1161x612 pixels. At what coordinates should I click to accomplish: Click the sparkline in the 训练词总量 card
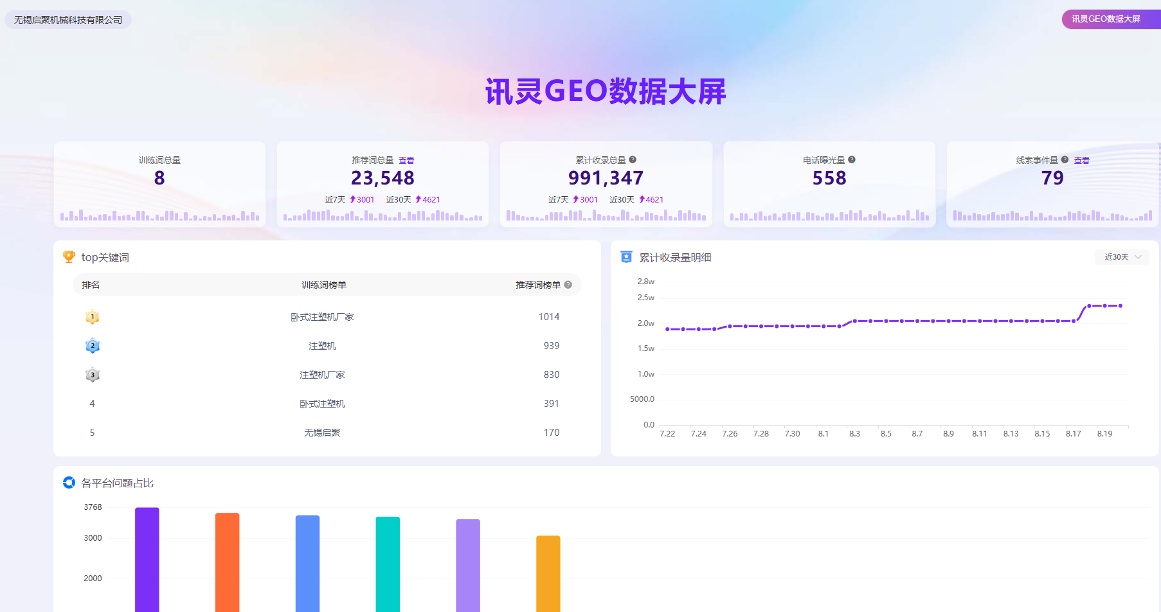(159, 215)
